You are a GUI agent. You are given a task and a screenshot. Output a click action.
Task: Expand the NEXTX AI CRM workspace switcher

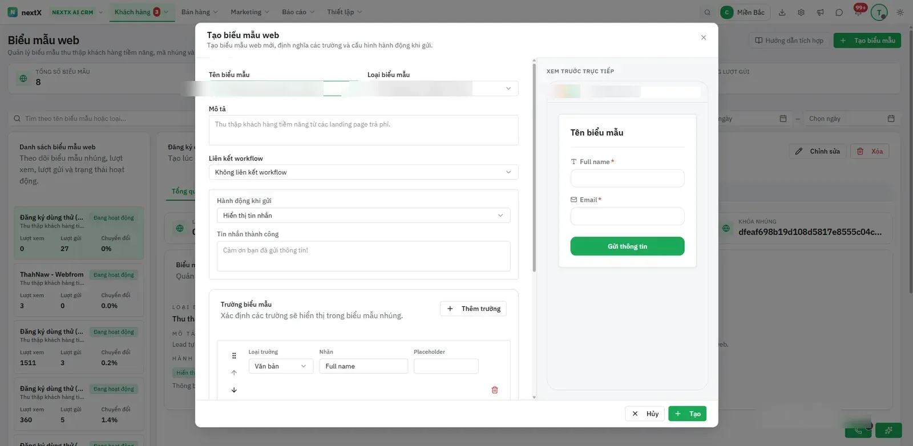coord(76,12)
